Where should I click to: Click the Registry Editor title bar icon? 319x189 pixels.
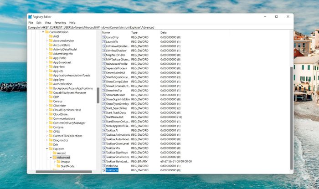tap(30, 17)
